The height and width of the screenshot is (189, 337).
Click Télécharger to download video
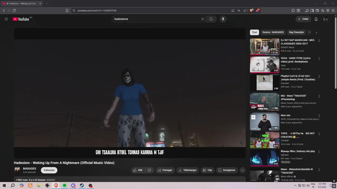[188, 170]
